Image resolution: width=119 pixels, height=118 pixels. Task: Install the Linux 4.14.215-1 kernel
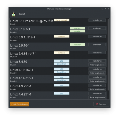(x=97, y=77)
